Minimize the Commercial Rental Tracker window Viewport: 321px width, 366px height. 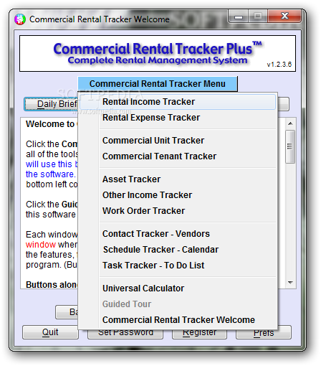(239, 17)
